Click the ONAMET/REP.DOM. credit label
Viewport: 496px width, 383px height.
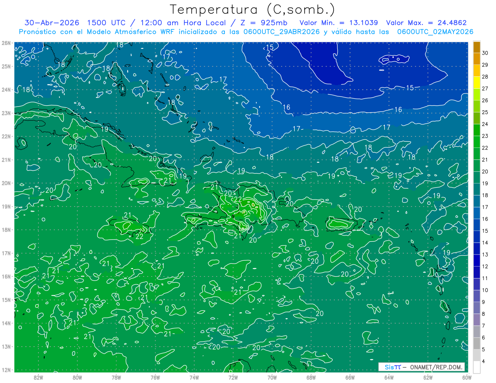pos(436,367)
